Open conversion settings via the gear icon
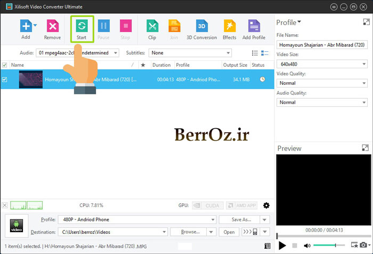The image size is (373, 254). click(266, 205)
